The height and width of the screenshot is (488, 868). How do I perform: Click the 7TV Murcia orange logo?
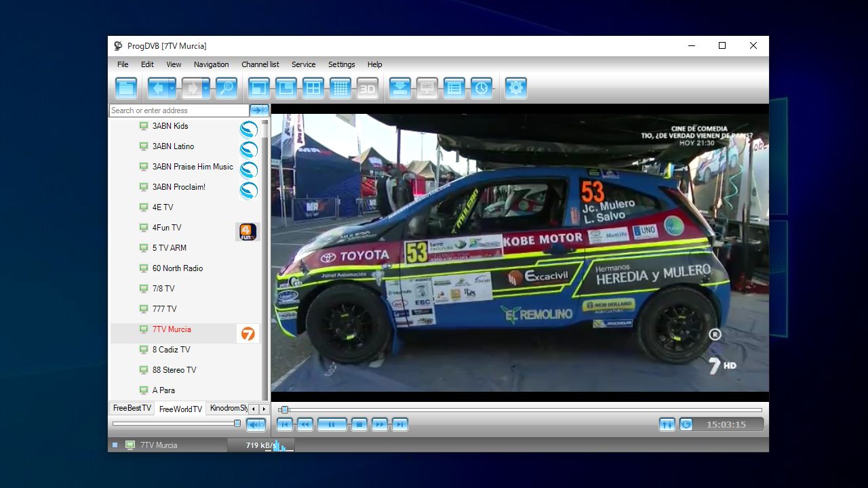248,333
